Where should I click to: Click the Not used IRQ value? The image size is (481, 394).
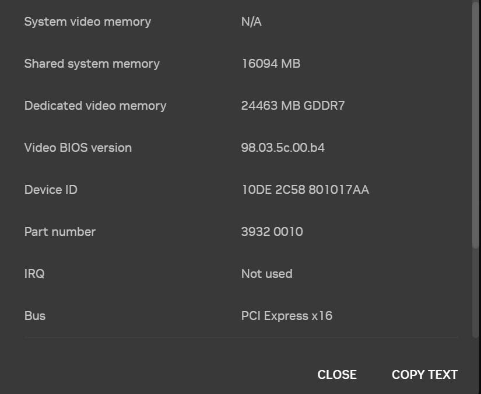(266, 274)
